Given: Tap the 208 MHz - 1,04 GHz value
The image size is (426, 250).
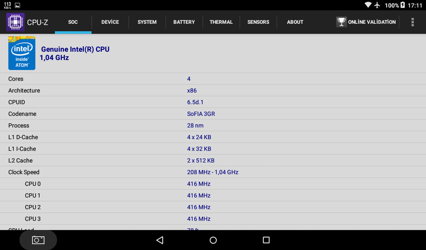Looking at the screenshot, I should coord(213,172).
